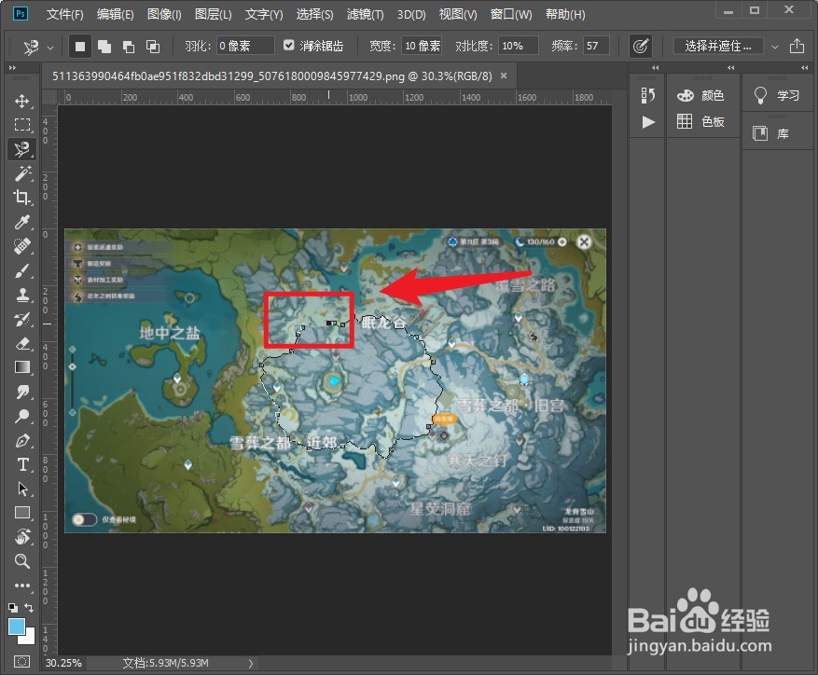Screen dimensions: 818x675
Task: Open the Libraries (库) panel
Action: click(770, 133)
